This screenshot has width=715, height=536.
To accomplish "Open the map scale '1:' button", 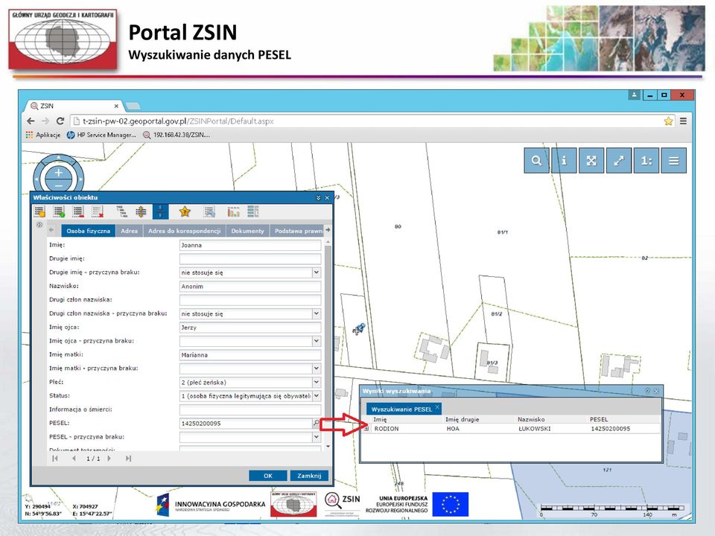I will pyautogui.click(x=646, y=161).
